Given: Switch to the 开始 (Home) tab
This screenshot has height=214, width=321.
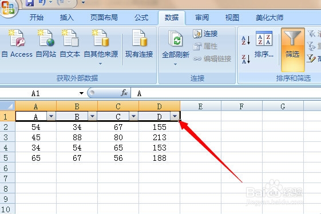Looking at the screenshot, I should tap(37, 18).
